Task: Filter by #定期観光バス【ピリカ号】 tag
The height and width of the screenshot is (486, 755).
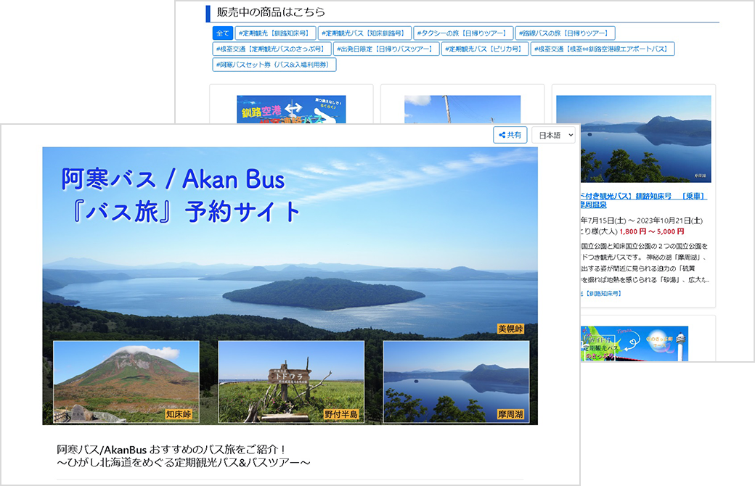Action: (485, 49)
